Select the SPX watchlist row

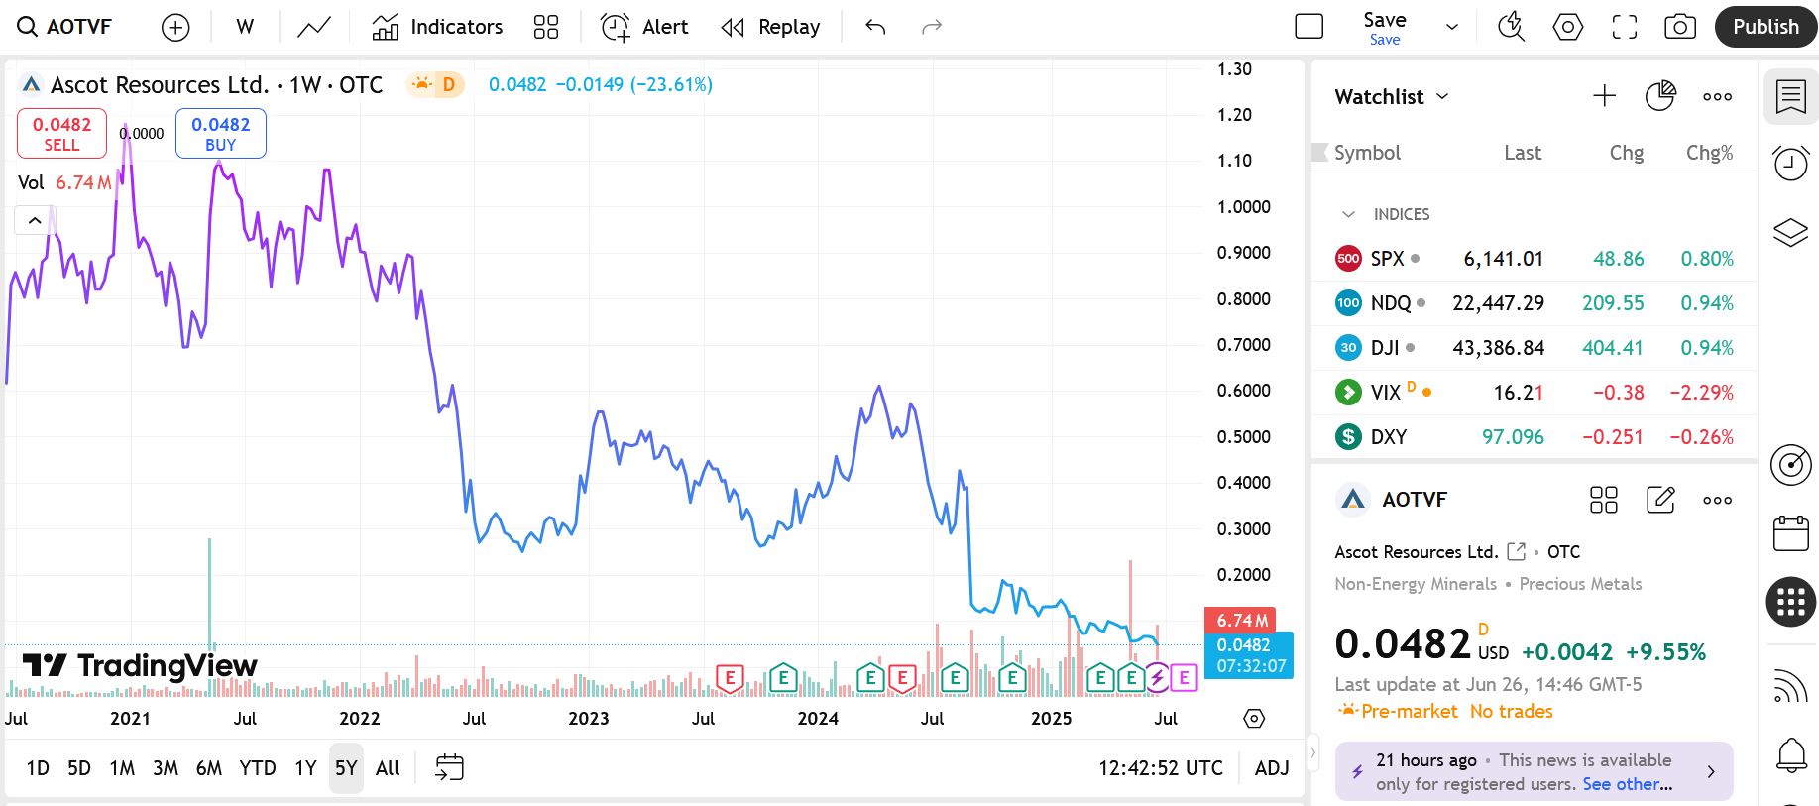coord(1534,259)
